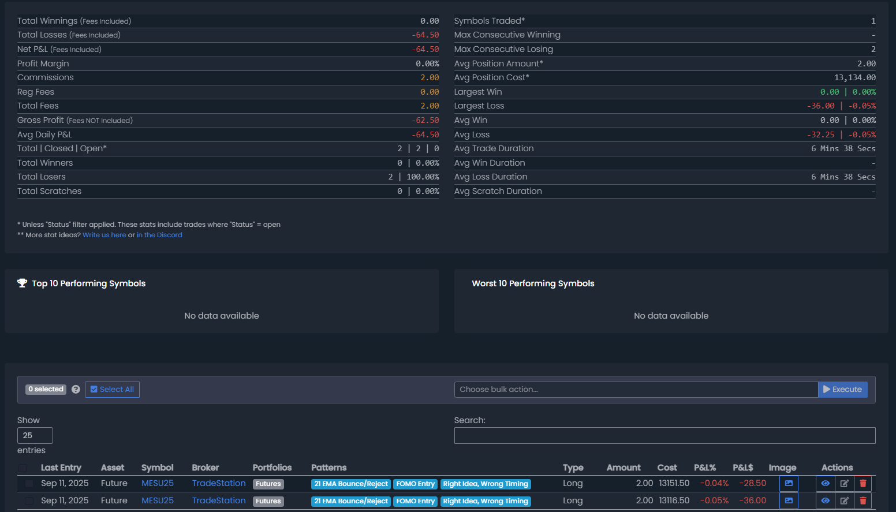This screenshot has width=896, height=512.
Task: Open image for the -36.00 trade
Action: [789, 501]
